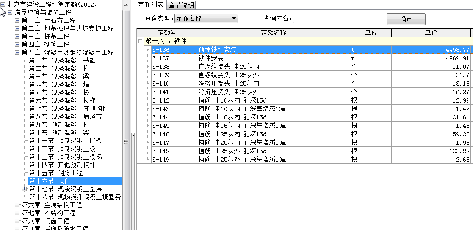Collapse the 北京市建设工程预算定额(2012) root node
This screenshot has height=230, width=473.
[x=3, y=5]
